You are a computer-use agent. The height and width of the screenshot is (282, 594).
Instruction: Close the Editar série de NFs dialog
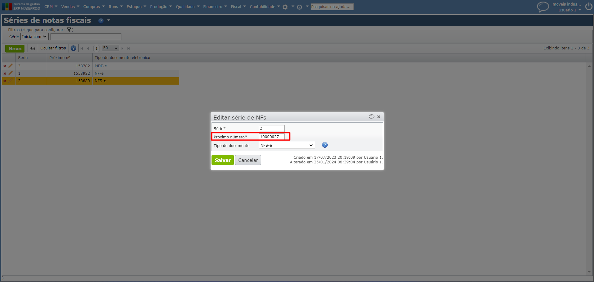pyautogui.click(x=379, y=117)
